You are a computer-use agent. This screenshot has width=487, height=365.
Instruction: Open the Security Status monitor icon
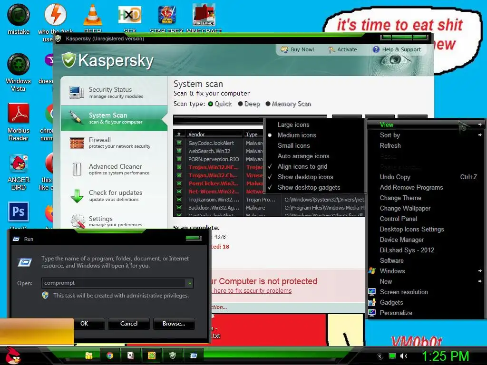[x=77, y=92]
